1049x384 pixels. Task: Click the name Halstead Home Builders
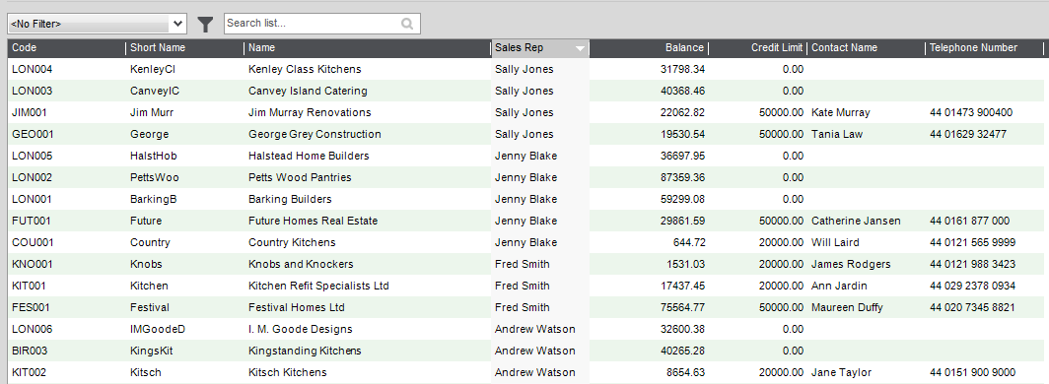pos(309,156)
